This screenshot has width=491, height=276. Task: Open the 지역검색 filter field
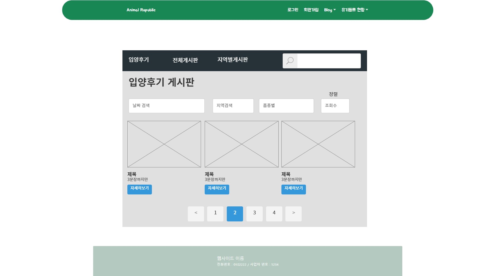[x=233, y=106]
